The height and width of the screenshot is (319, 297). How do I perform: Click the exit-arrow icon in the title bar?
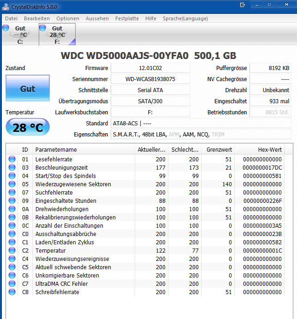pyautogui.click(x=243, y=5)
